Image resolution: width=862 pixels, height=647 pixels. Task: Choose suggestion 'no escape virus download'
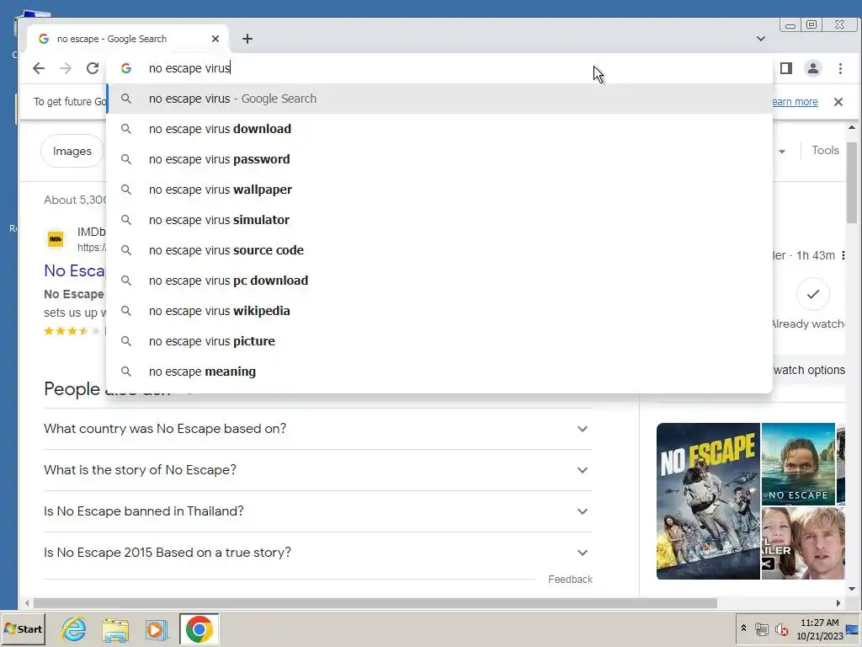click(x=439, y=129)
